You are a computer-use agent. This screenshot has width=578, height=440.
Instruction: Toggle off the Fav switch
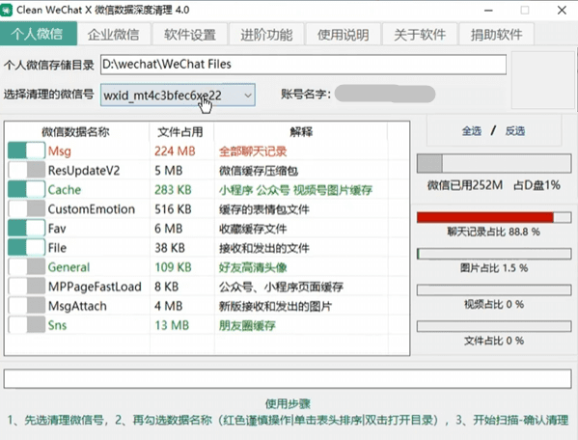27,228
